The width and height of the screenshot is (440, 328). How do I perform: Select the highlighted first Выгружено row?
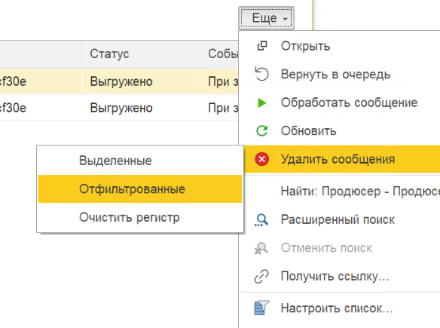[119, 81]
